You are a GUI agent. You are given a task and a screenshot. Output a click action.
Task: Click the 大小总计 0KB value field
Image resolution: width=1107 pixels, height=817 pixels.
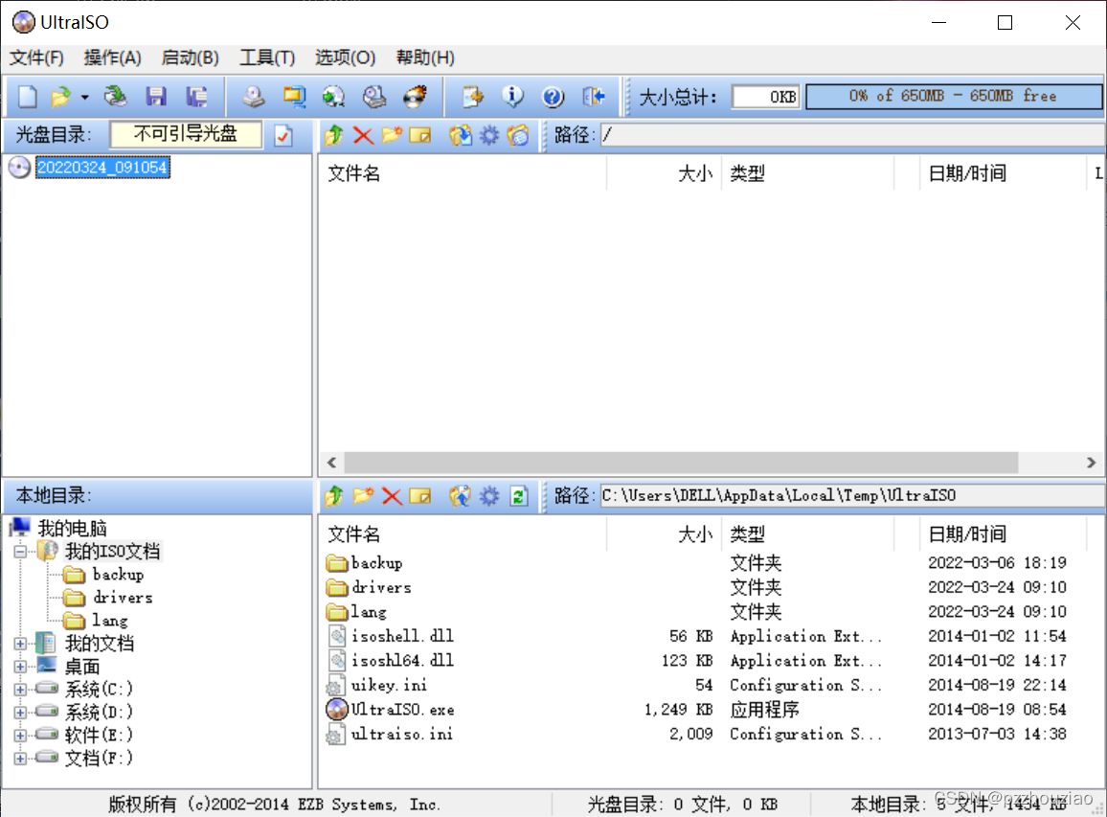[766, 96]
